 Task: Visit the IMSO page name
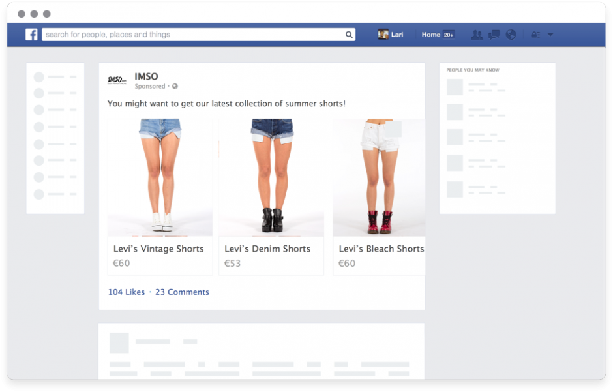147,76
